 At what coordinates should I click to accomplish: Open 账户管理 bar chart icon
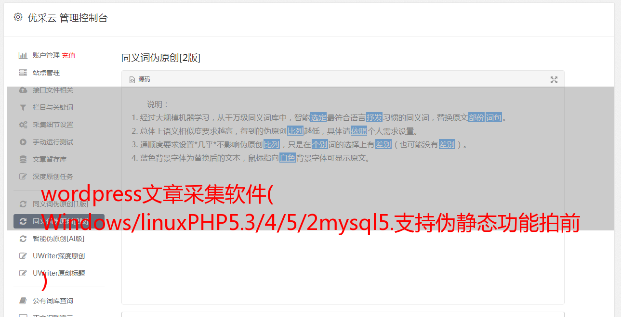click(23, 55)
